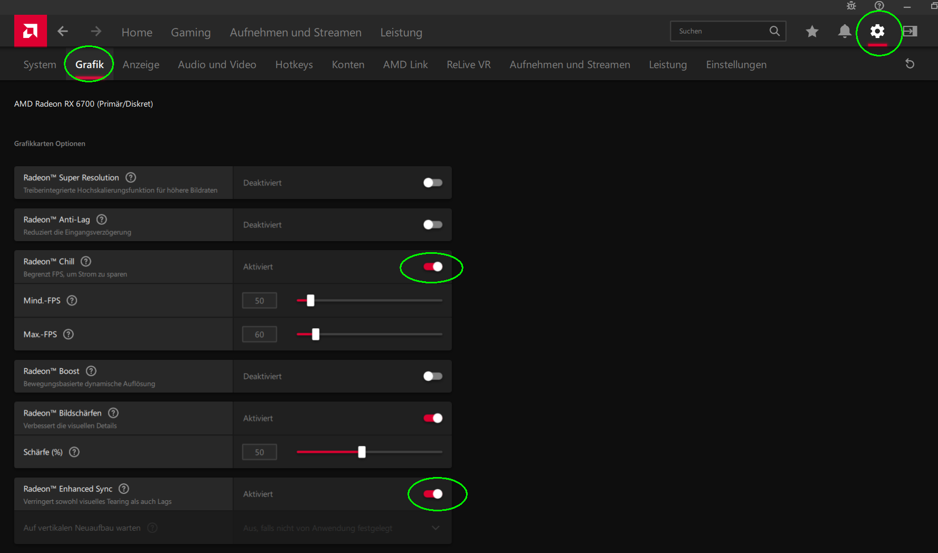The width and height of the screenshot is (938, 553).
Task: Click the Max.-FPS value box
Action: tap(259, 334)
